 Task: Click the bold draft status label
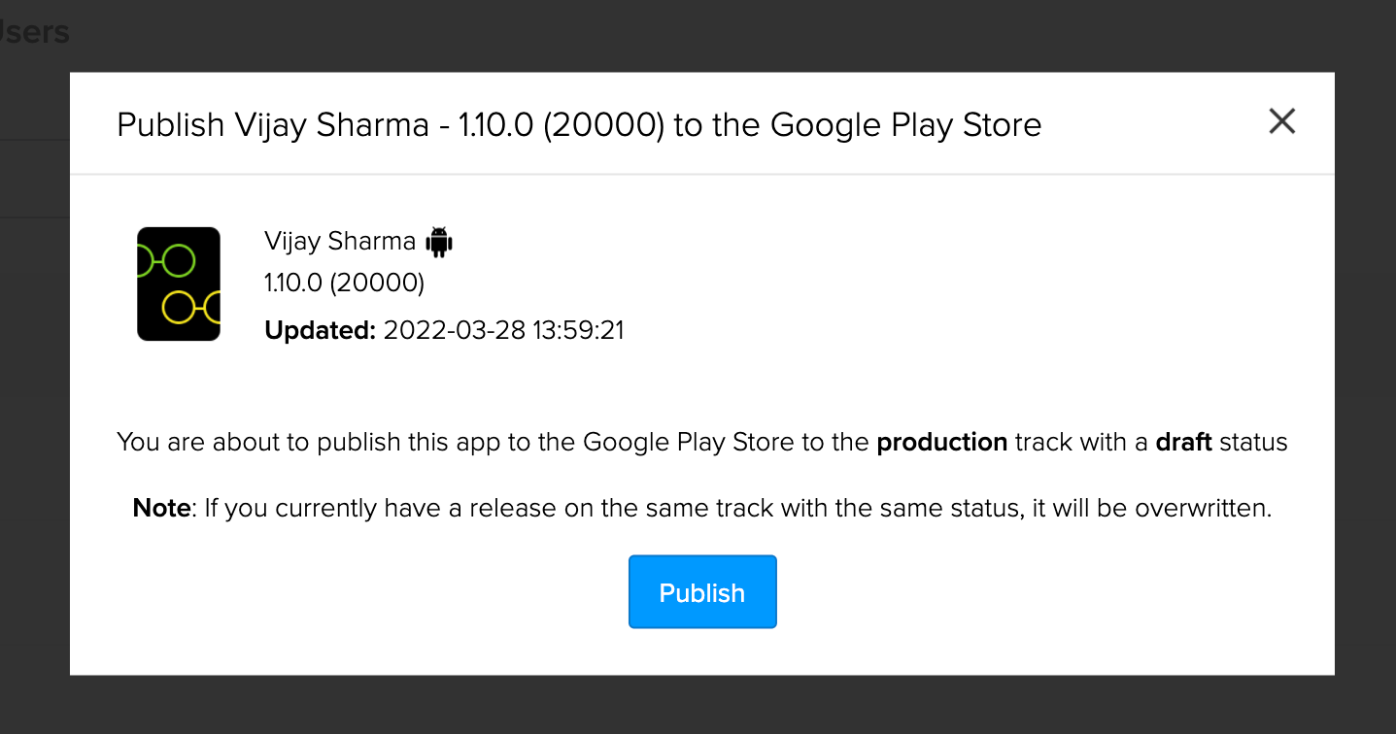[1182, 442]
